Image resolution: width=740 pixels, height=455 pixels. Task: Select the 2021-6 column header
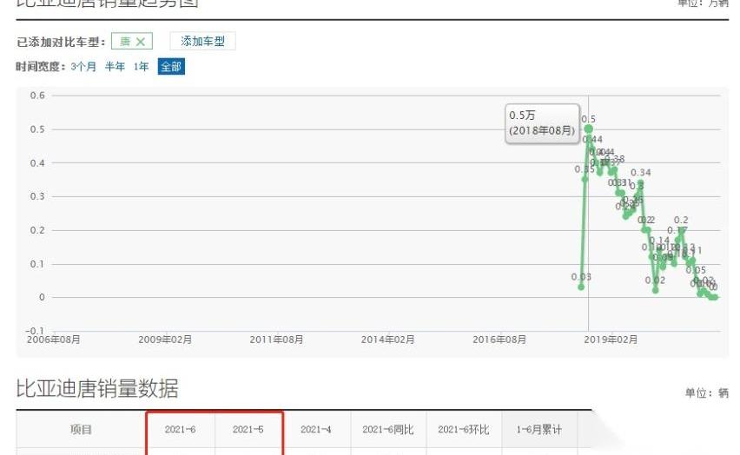(180, 430)
